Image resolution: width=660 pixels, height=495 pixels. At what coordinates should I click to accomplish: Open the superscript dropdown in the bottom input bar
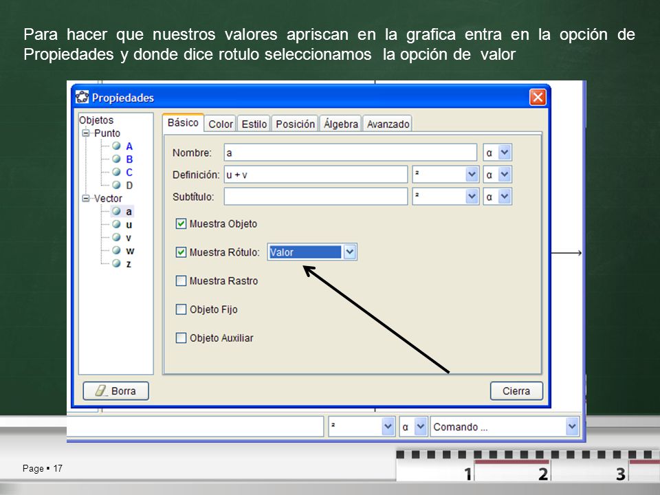388,427
